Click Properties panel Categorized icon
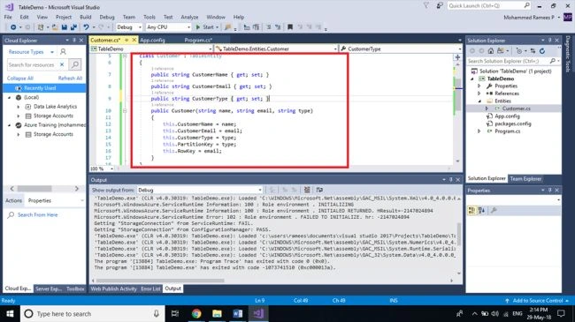 (472, 210)
